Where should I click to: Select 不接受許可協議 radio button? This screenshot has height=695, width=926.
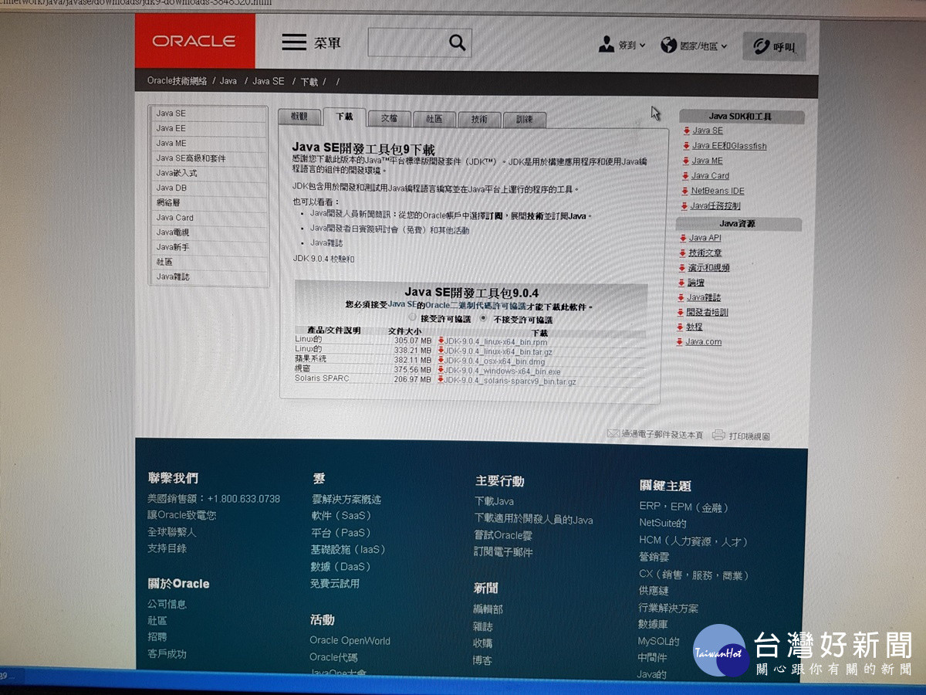click(x=484, y=318)
